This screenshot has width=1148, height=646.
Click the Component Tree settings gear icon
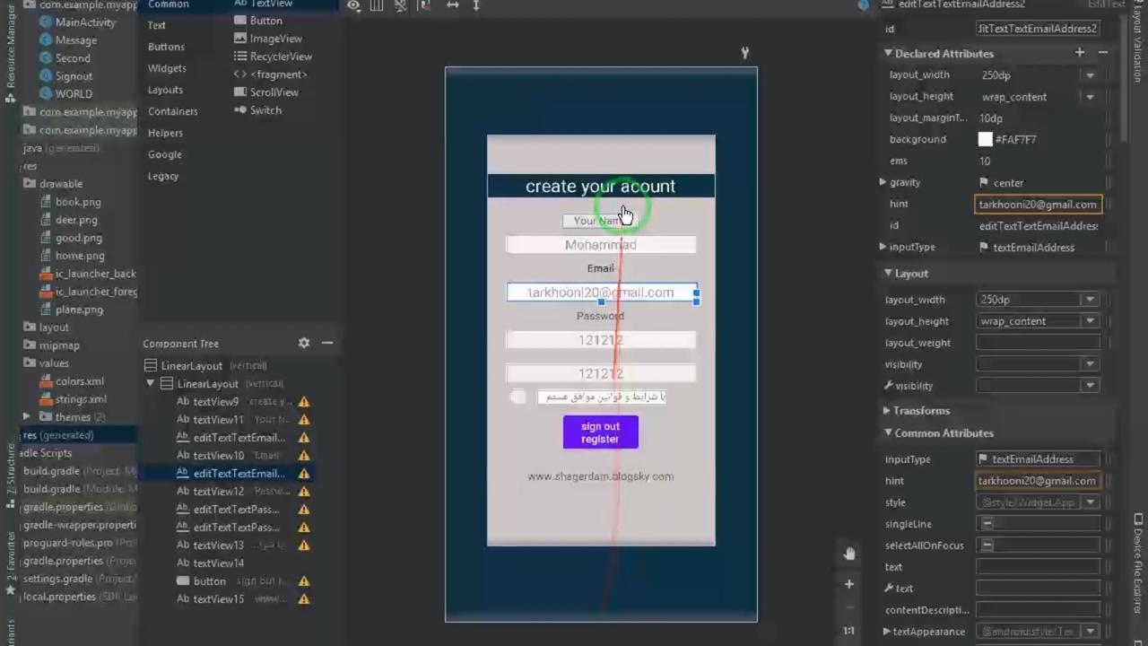pyautogui.click(x=304, y=343)
